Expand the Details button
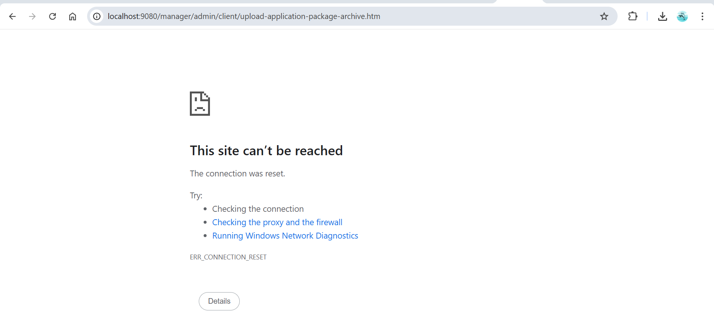The height and width of the screenshot is (316, 714). 219,301
